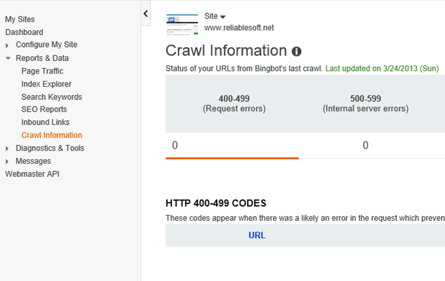Expand the Messages section
This screenshot has height=281, width=445.
click(8, 161)
